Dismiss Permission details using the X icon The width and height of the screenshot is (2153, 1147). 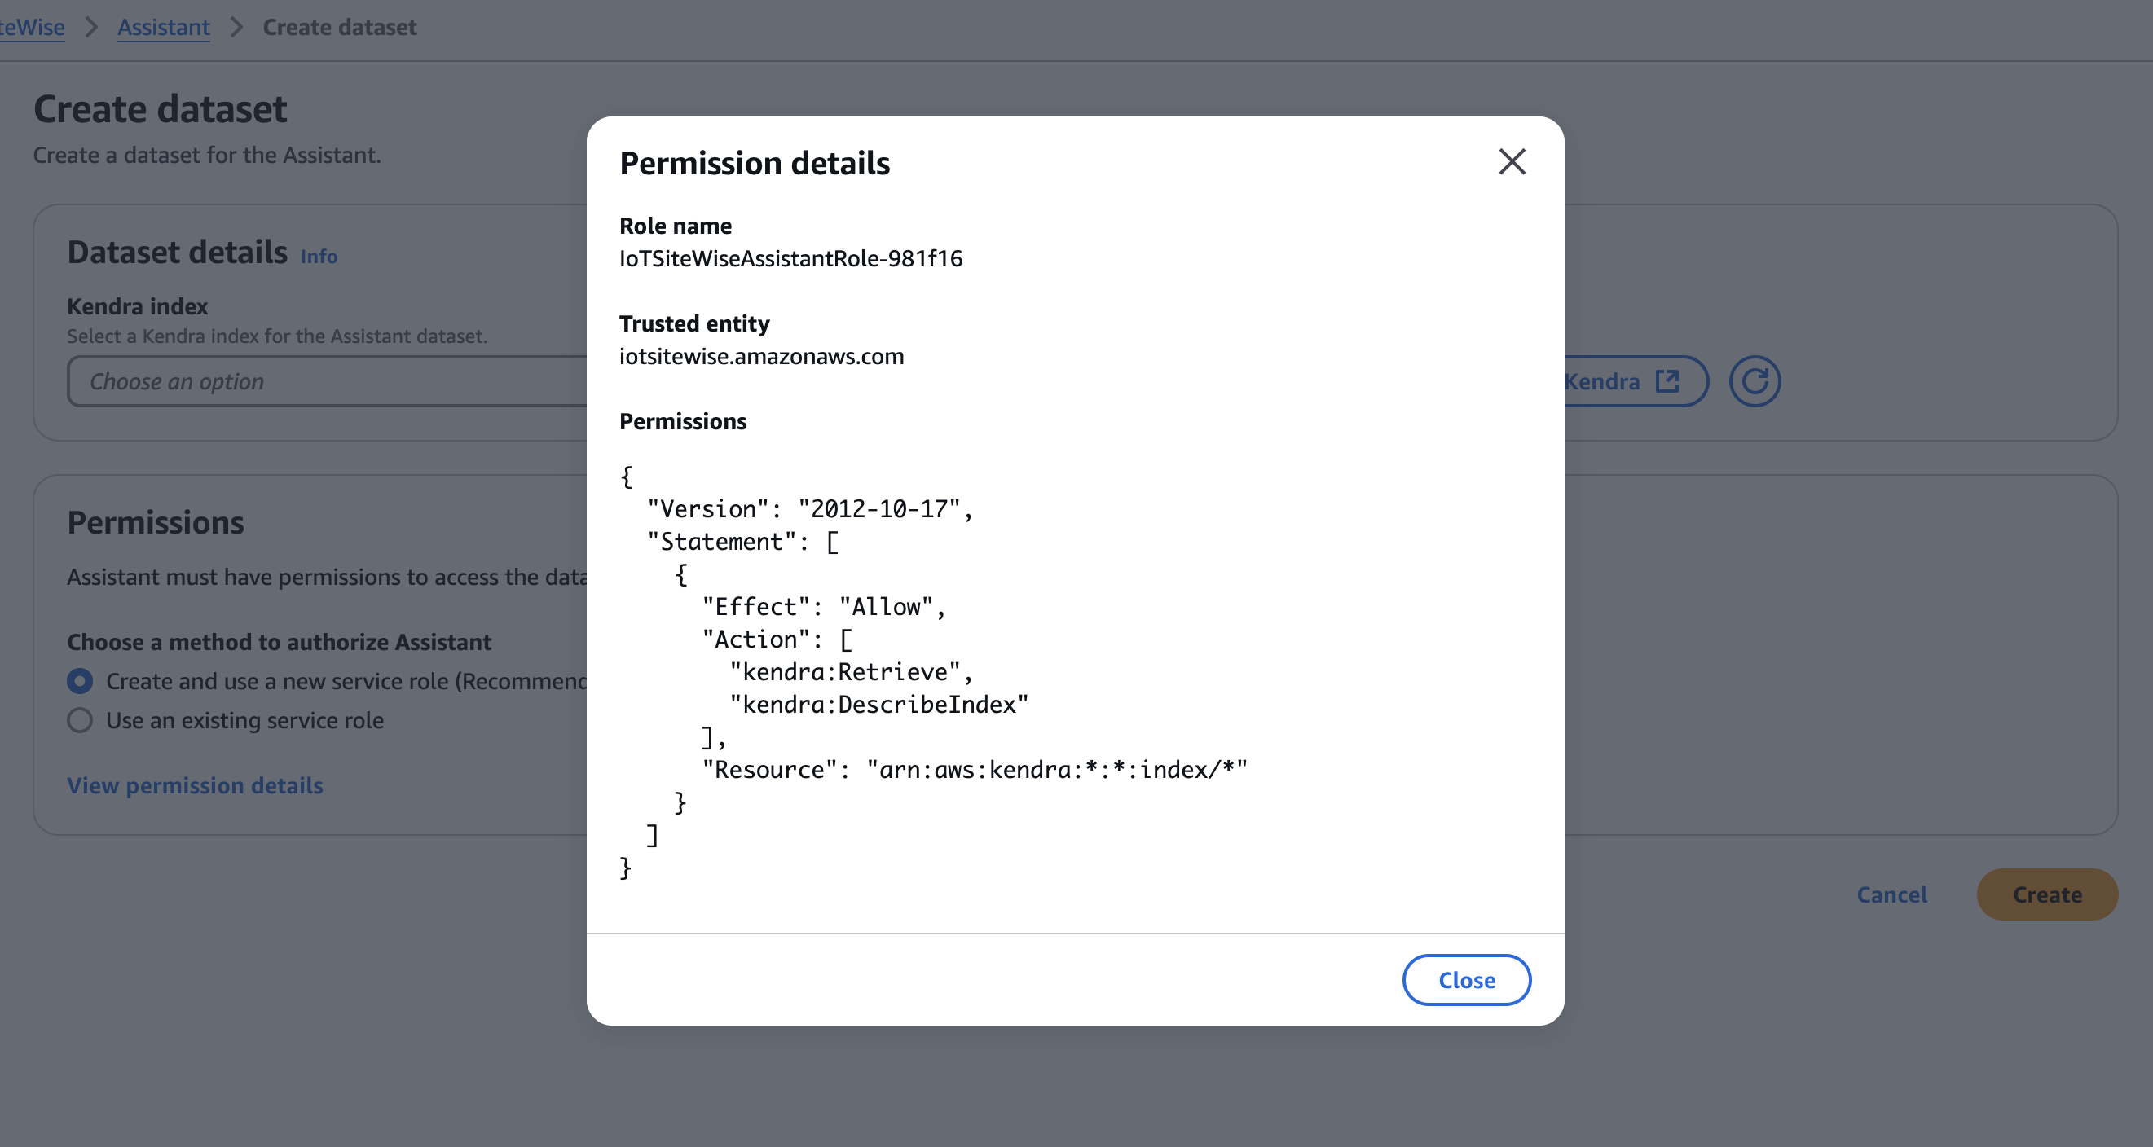coord(1512,162)
